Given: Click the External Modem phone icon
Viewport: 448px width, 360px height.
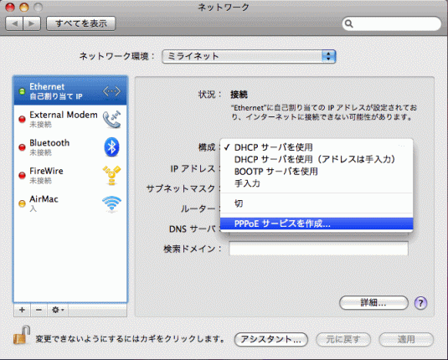Looking at the screenshot, I should point(111,120).
